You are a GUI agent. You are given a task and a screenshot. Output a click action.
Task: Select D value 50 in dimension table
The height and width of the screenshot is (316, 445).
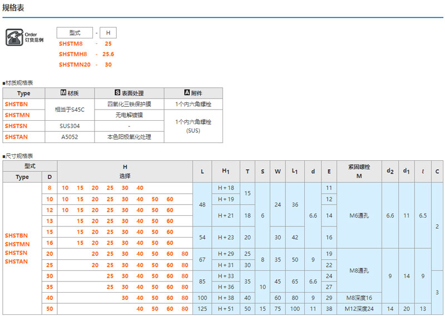pos(50,308)
